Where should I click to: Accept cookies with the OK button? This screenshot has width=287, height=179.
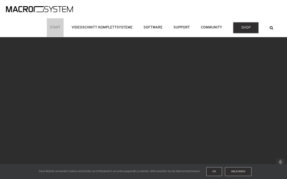coord(214,171)
